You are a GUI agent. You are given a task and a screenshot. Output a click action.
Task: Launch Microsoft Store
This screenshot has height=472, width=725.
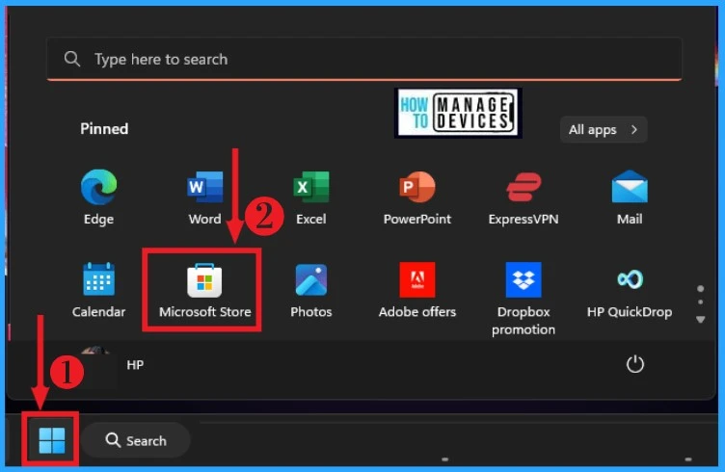click(x=204, y=290)
